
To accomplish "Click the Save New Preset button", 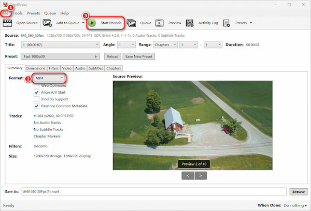I will (139, 56).
